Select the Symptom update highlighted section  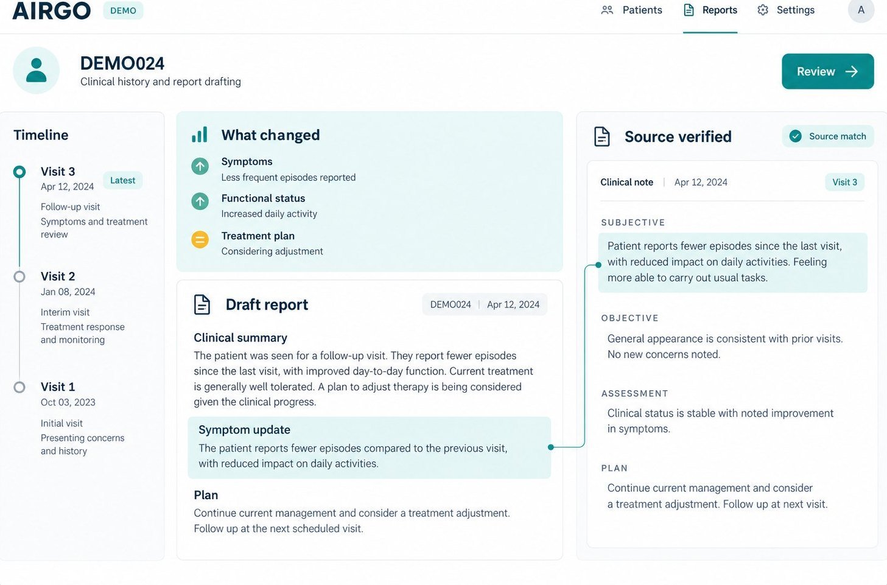(369, 447)
